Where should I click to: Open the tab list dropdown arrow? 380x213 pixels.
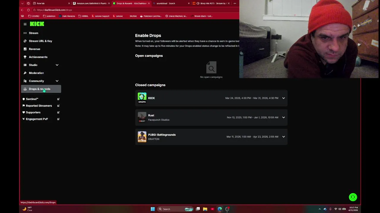point(22,3)
